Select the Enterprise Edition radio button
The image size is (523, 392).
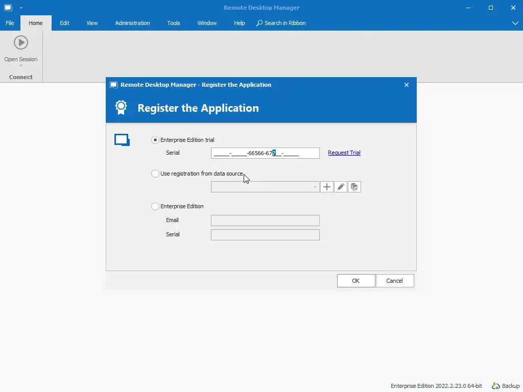pyautogui.click(x=155, y=206)
